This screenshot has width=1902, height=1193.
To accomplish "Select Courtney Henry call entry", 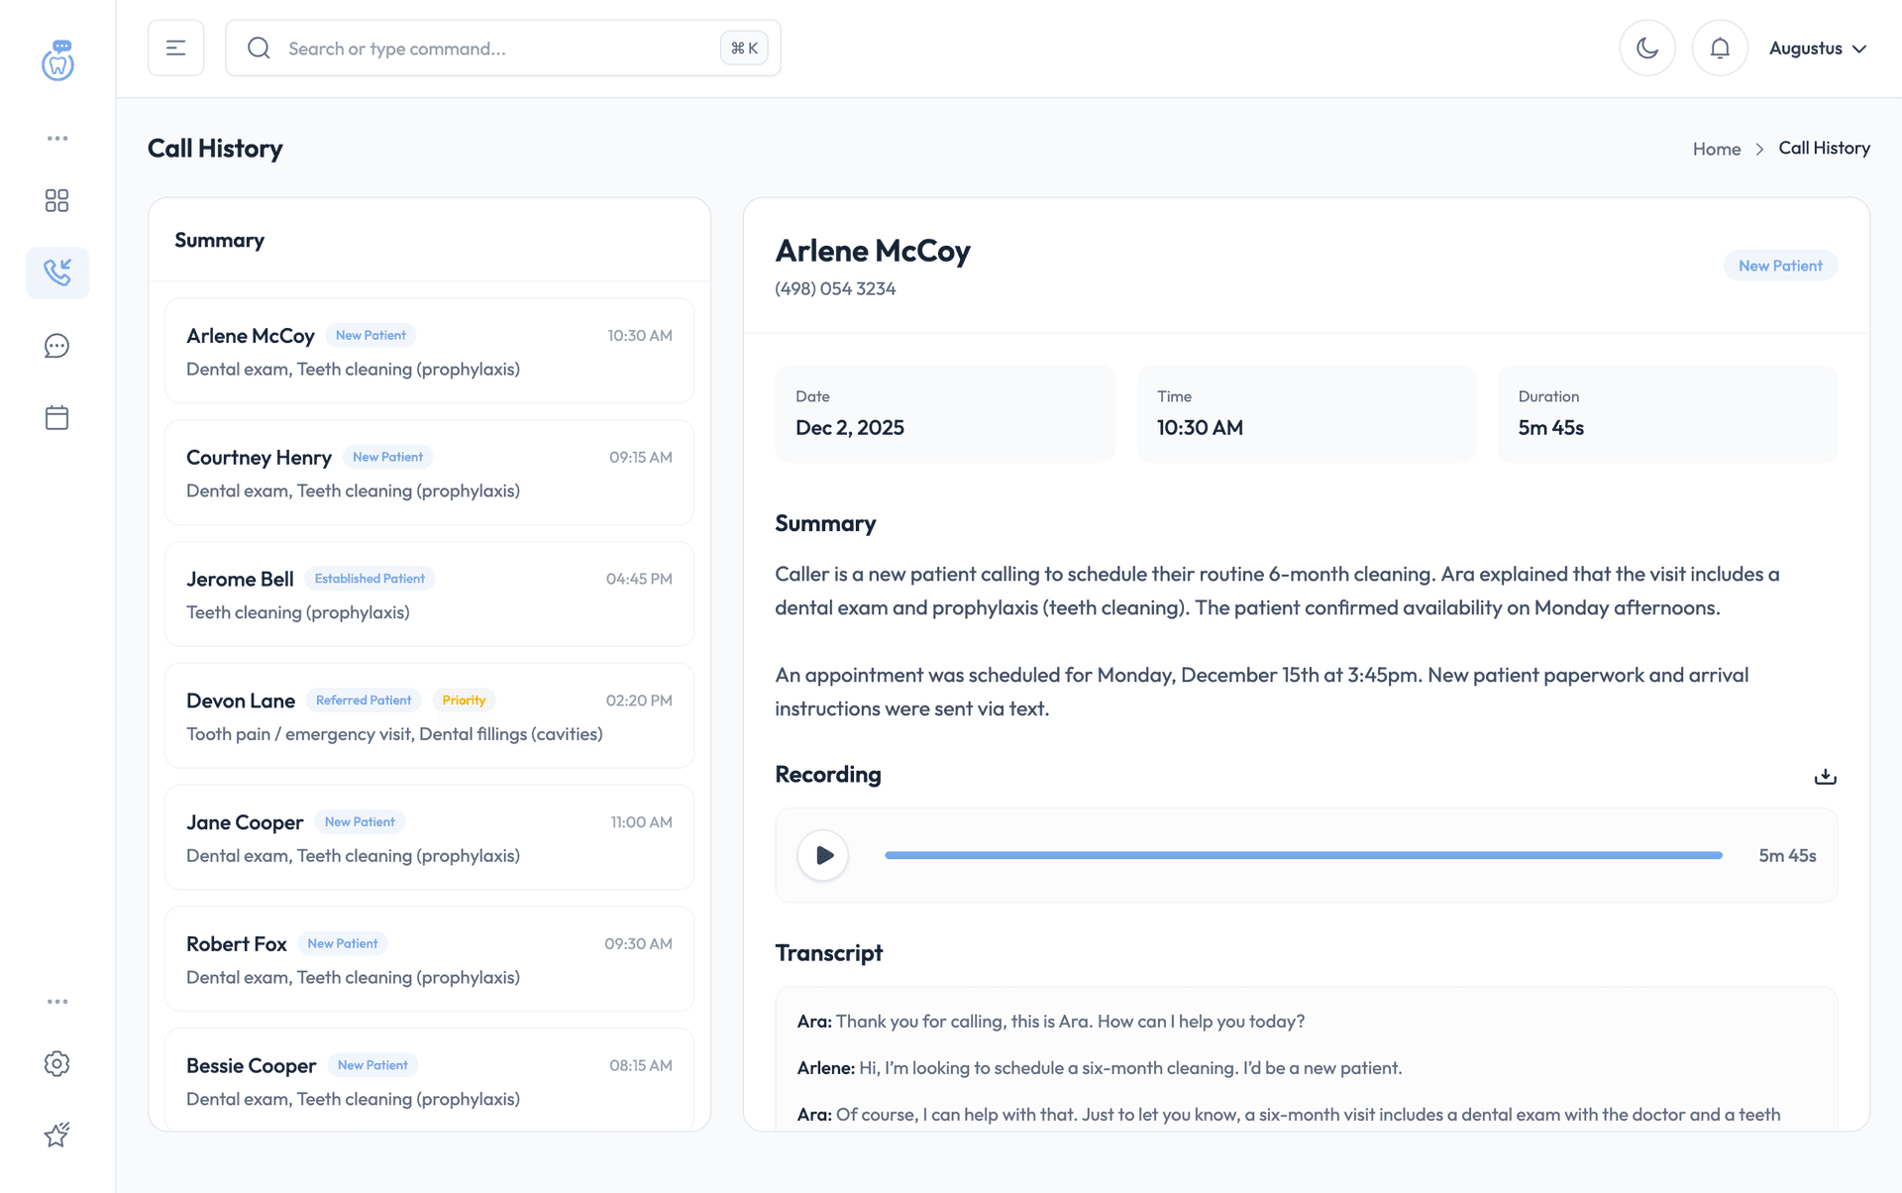I will [x=429, y=473].
